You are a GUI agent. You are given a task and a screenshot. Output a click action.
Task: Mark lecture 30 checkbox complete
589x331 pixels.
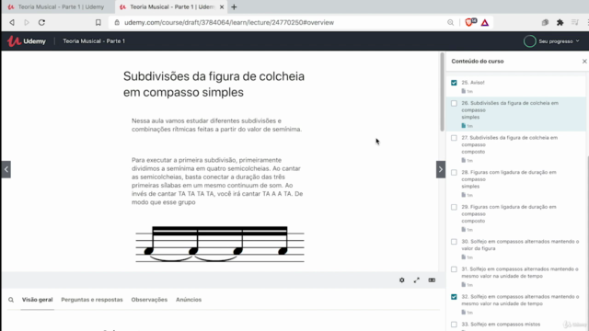coord(454,242)
